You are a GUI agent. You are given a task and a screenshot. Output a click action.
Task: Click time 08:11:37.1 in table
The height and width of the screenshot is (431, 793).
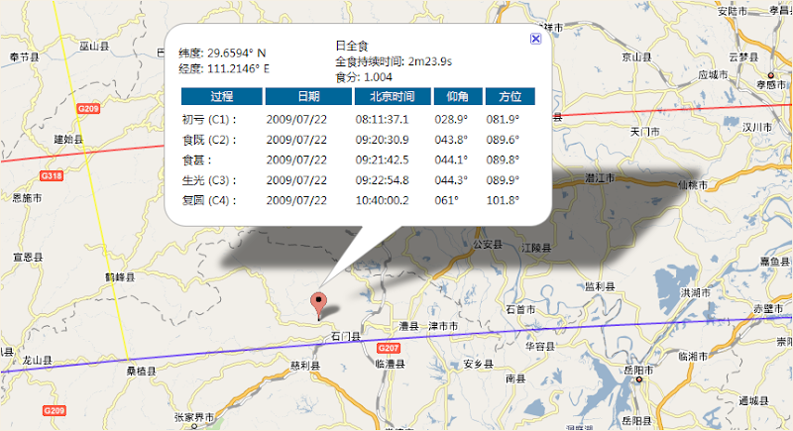(x=382, y=120)
